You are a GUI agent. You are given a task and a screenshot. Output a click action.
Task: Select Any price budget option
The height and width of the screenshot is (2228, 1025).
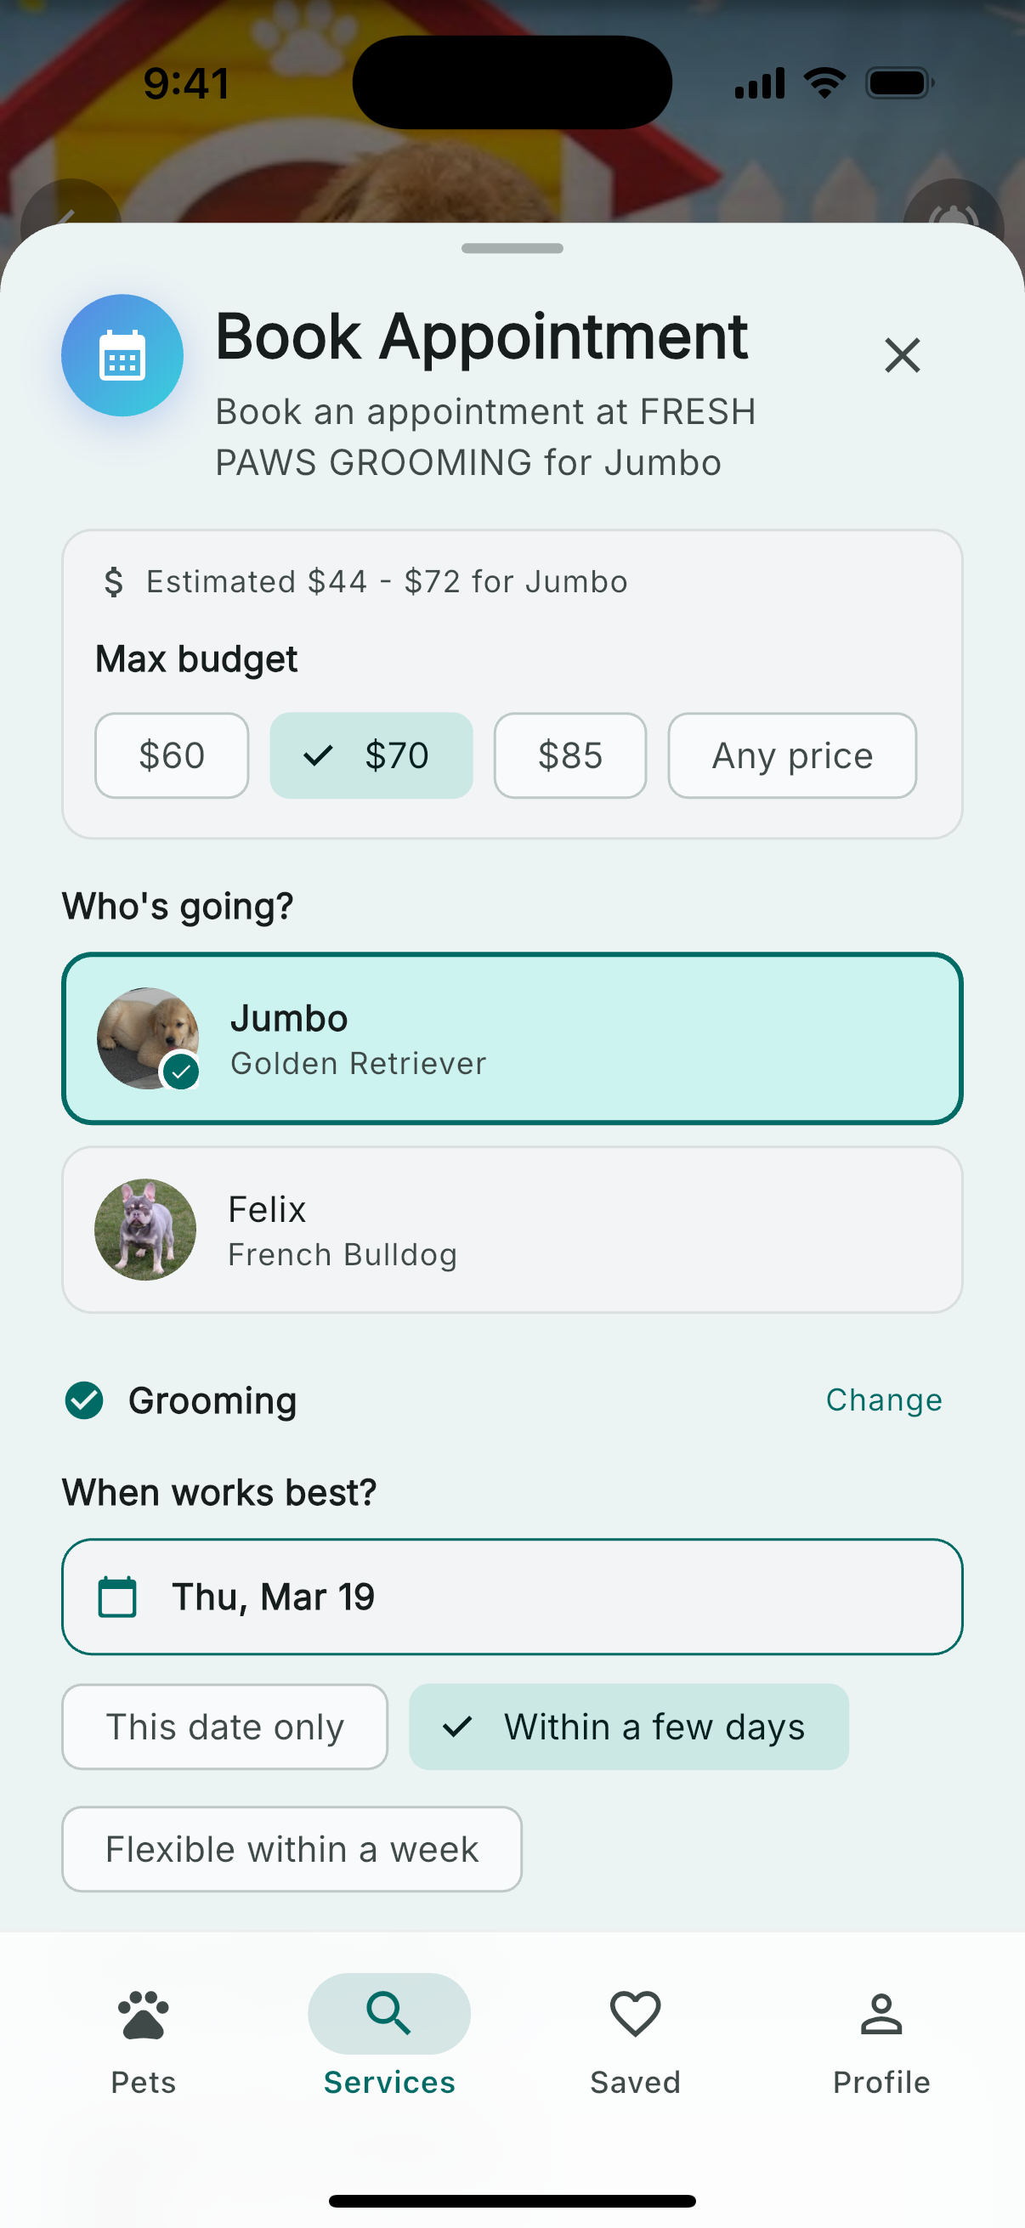(791, 755)
